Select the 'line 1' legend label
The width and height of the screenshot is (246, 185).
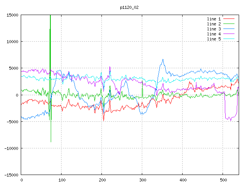214,19
